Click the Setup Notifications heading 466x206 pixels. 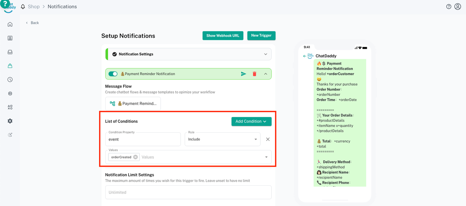tap(128, 36)
